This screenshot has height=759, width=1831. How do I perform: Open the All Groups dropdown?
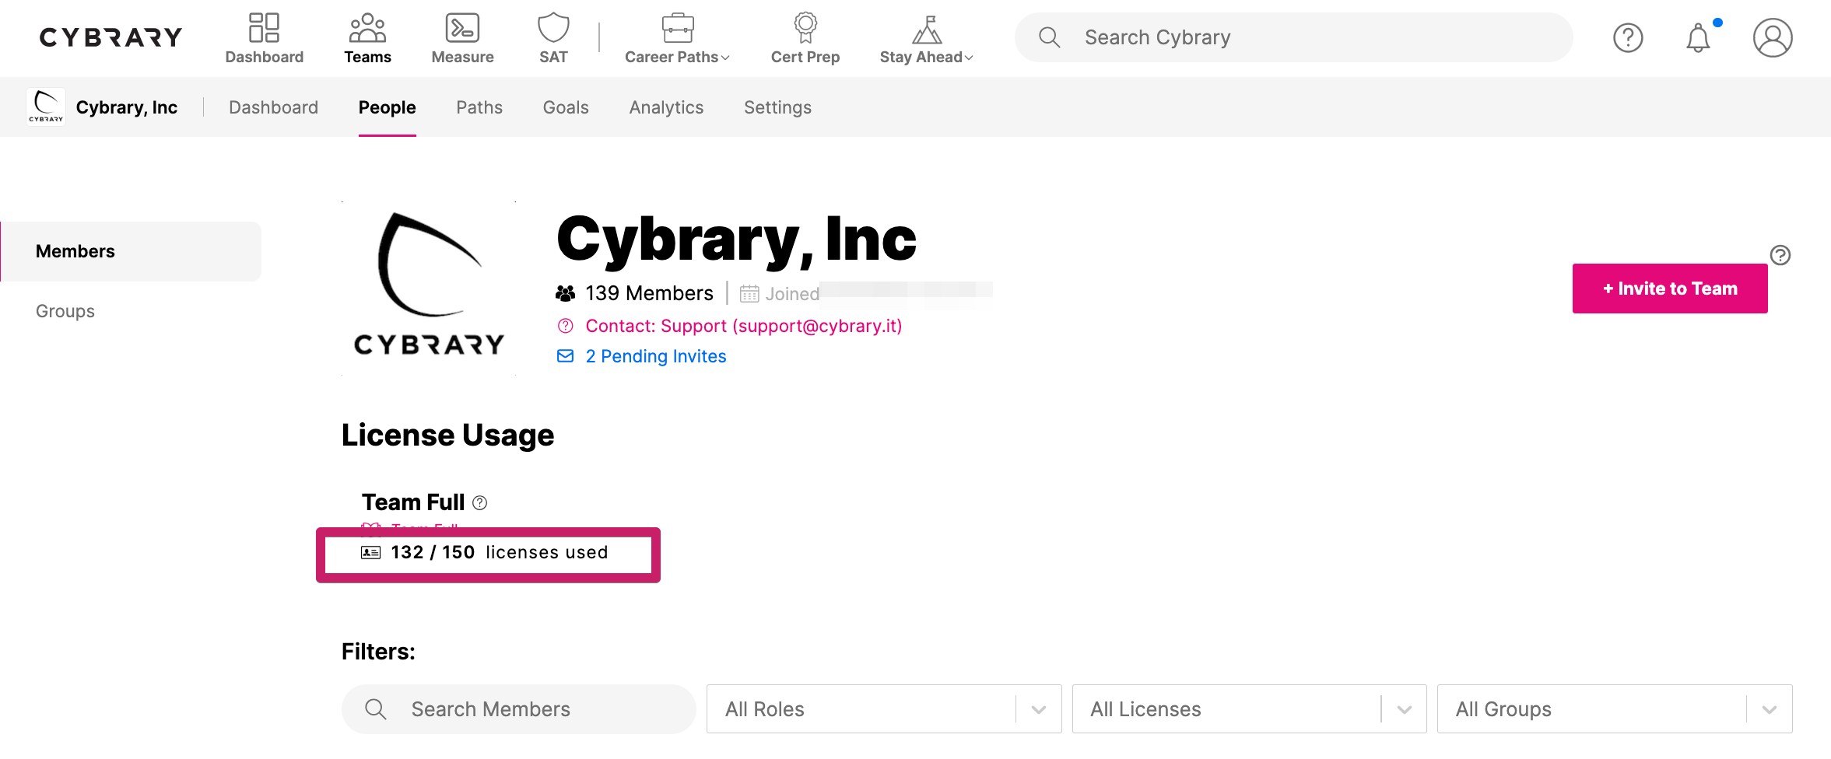1615,709
